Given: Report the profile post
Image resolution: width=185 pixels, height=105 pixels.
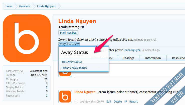Looking at the screenshot, I should click(133, 102).
